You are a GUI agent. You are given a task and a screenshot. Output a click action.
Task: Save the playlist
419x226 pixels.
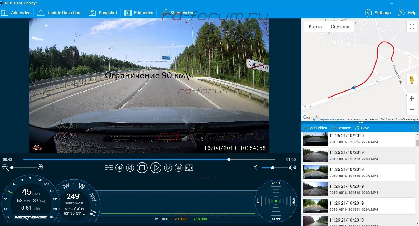click(x=362, y=128)
